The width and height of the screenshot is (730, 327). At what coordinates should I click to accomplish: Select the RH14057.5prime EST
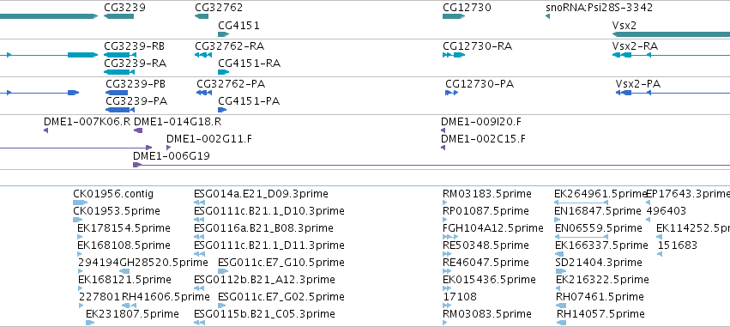point(600,314)
